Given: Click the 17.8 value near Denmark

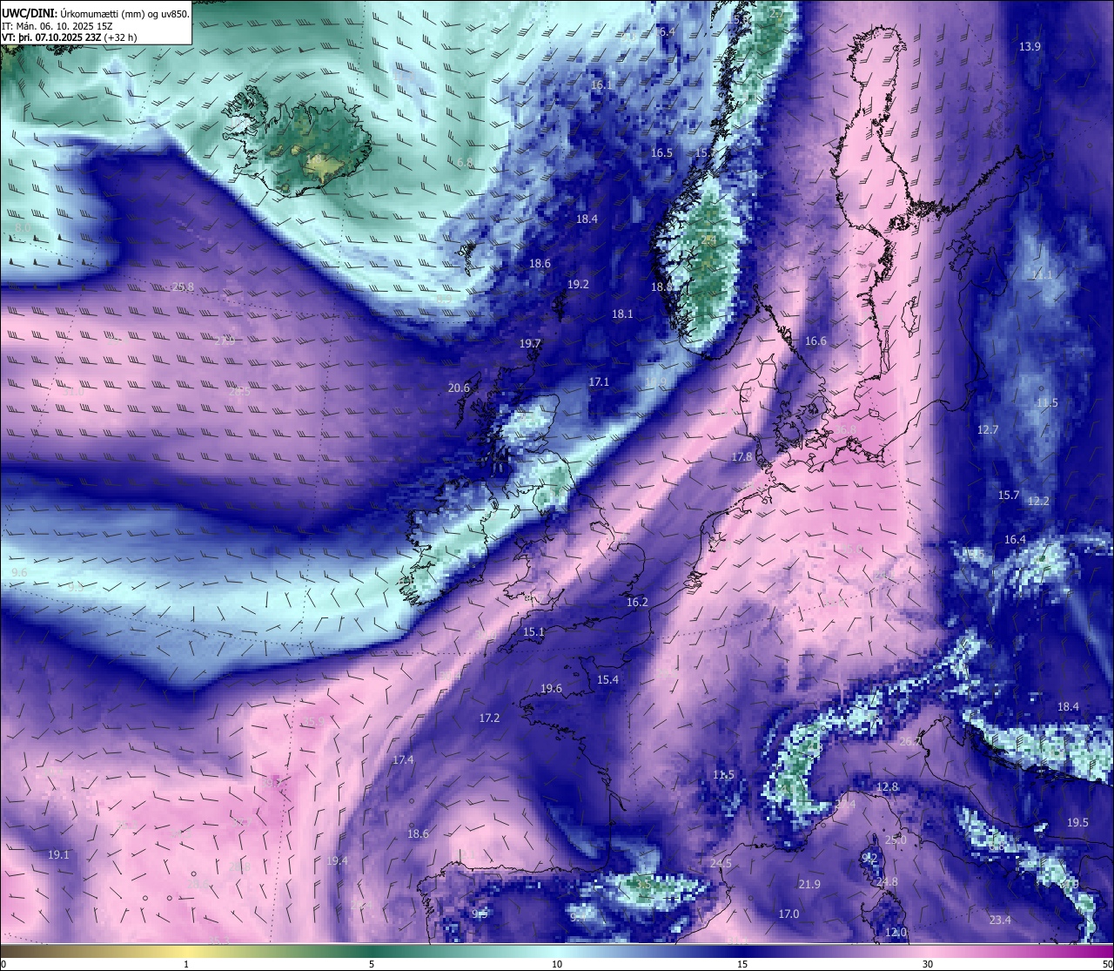Looking at the screenshot, I should coord(742,457).
